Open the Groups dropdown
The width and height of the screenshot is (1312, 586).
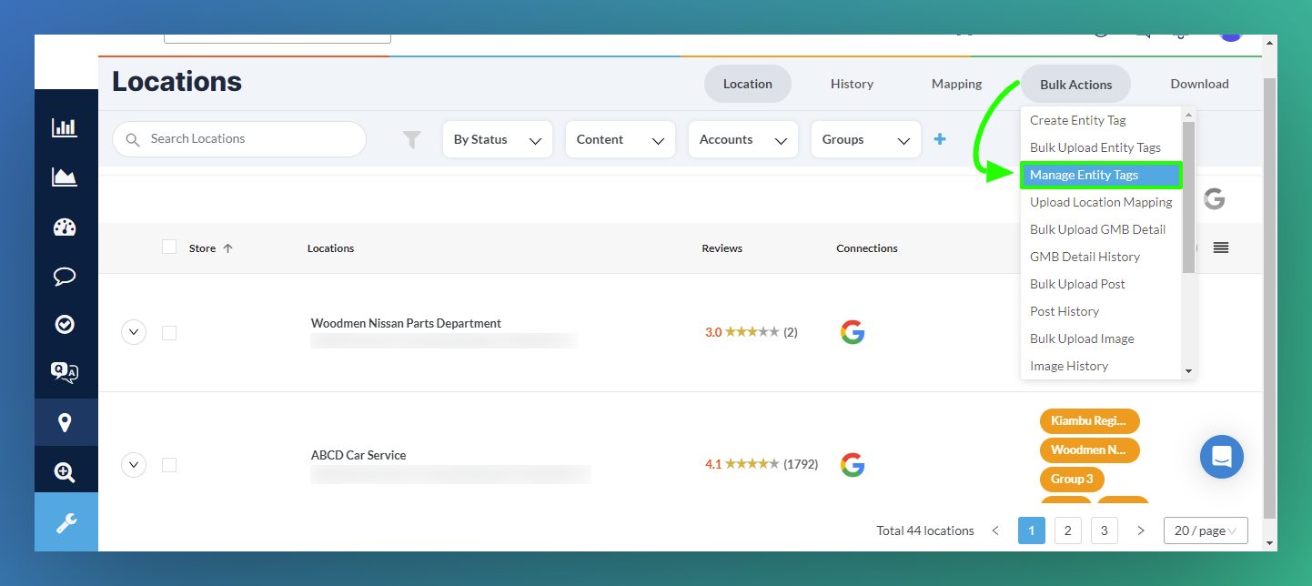tap(866, 139)
